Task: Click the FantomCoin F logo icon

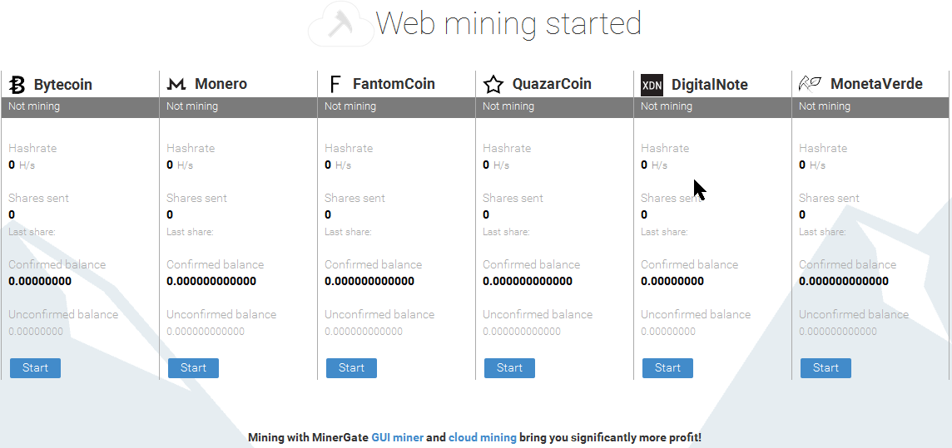Action: click(335, 84)
